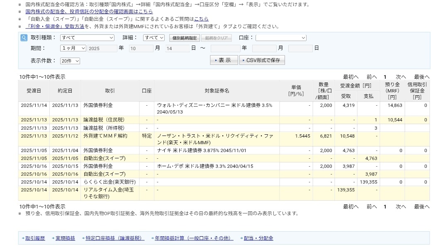Open the 取引種類 dropdown
Image resolution: width=448 pixels, height=252 pixels.
click(x=87, y=38)
